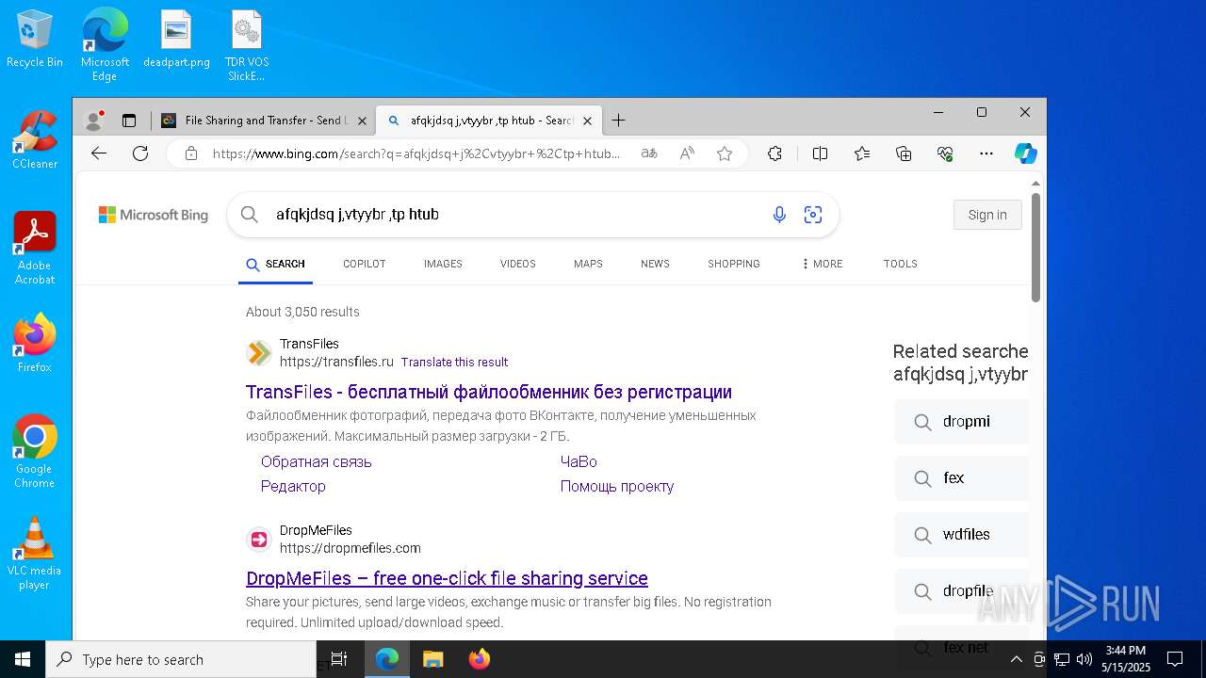
Task: Close the Bing search tab
Action: point(587,121)
